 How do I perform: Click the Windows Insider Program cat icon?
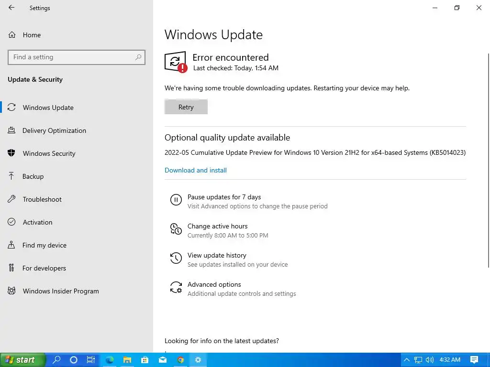point(11,291)
